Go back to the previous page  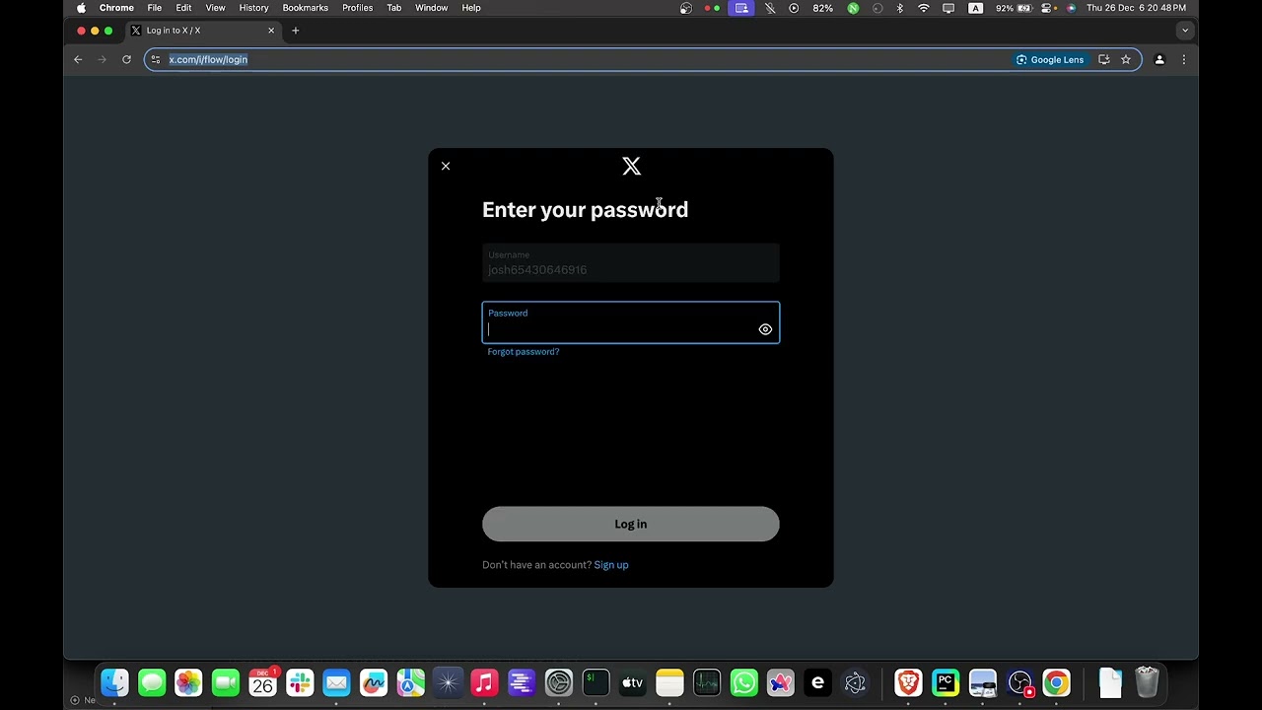(78, 59)
